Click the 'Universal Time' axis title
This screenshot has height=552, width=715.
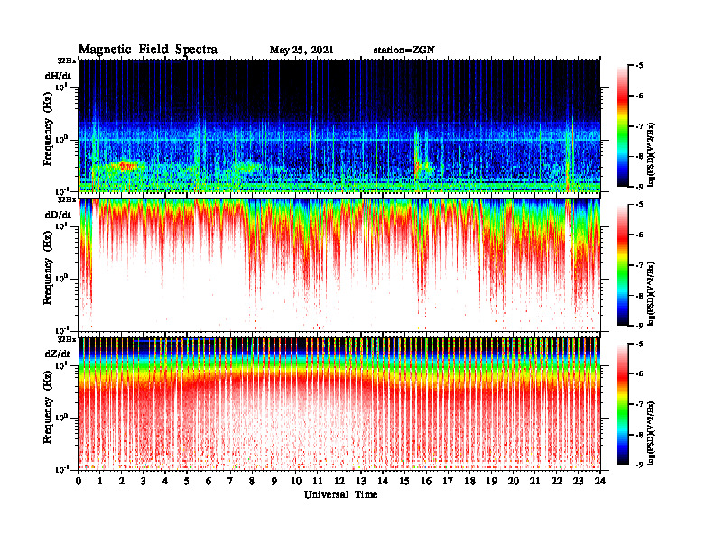(341, 494)
